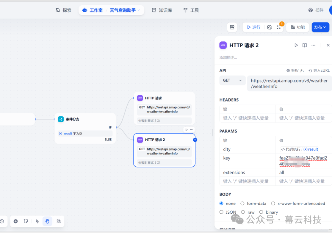Switch to the 工具 tab
The image size is (332, 233).
191,10
